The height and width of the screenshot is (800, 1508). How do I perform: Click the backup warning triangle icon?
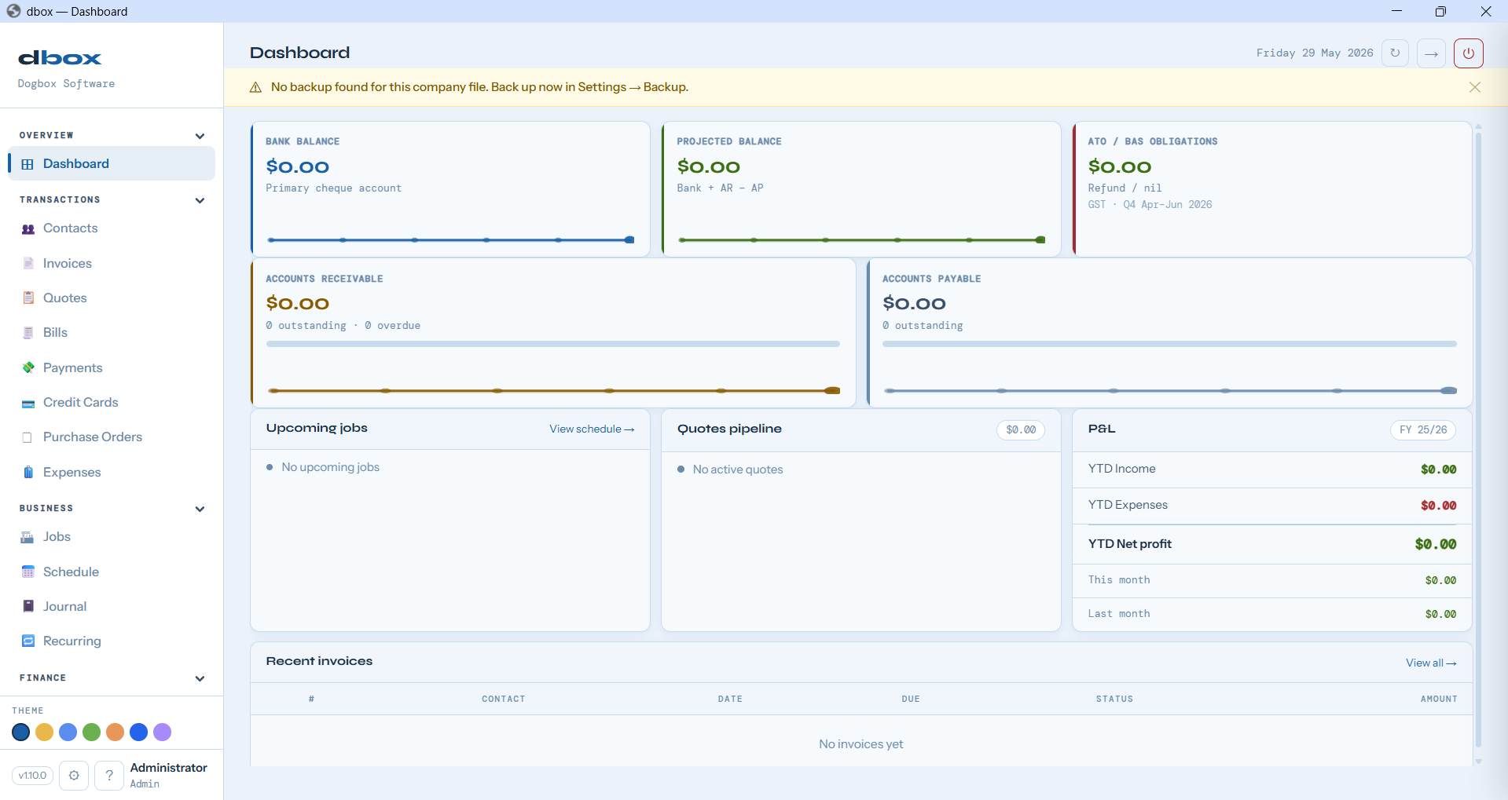click(x=255, y=87)
